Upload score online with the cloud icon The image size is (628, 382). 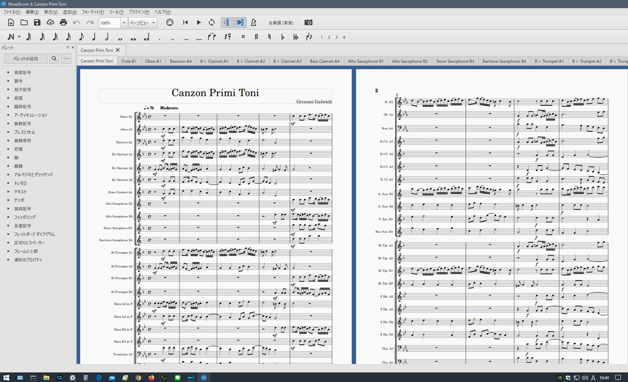click(50, 23)
